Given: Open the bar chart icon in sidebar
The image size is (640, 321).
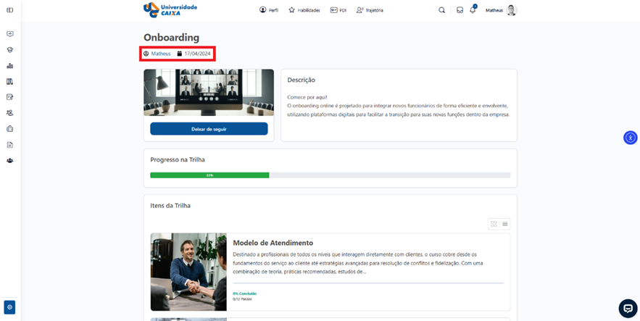Looking at the screenshot, I should click(x=9, y=66).
